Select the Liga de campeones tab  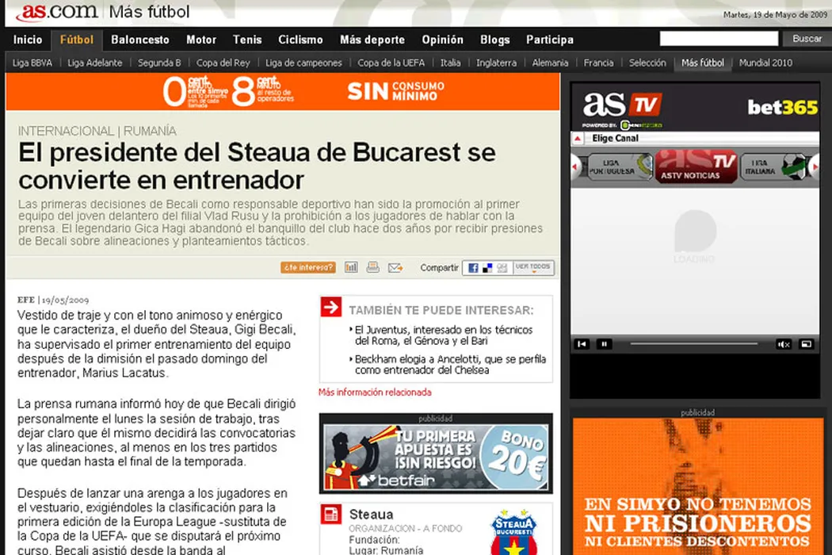tap(303, 63)
